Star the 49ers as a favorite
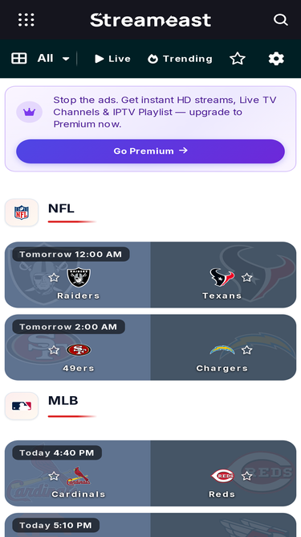 pos(54,350)
